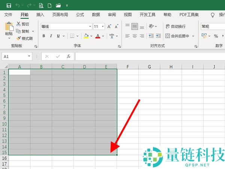This screenshot has width=225, height=169.
Task: Click the column F header
Action: tap(127, 67)
